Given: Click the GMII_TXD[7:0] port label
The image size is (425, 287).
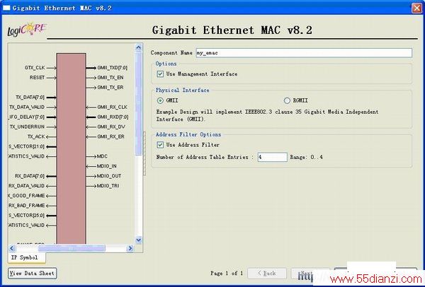Looking at the screenshot, I should tap(112, 68).
